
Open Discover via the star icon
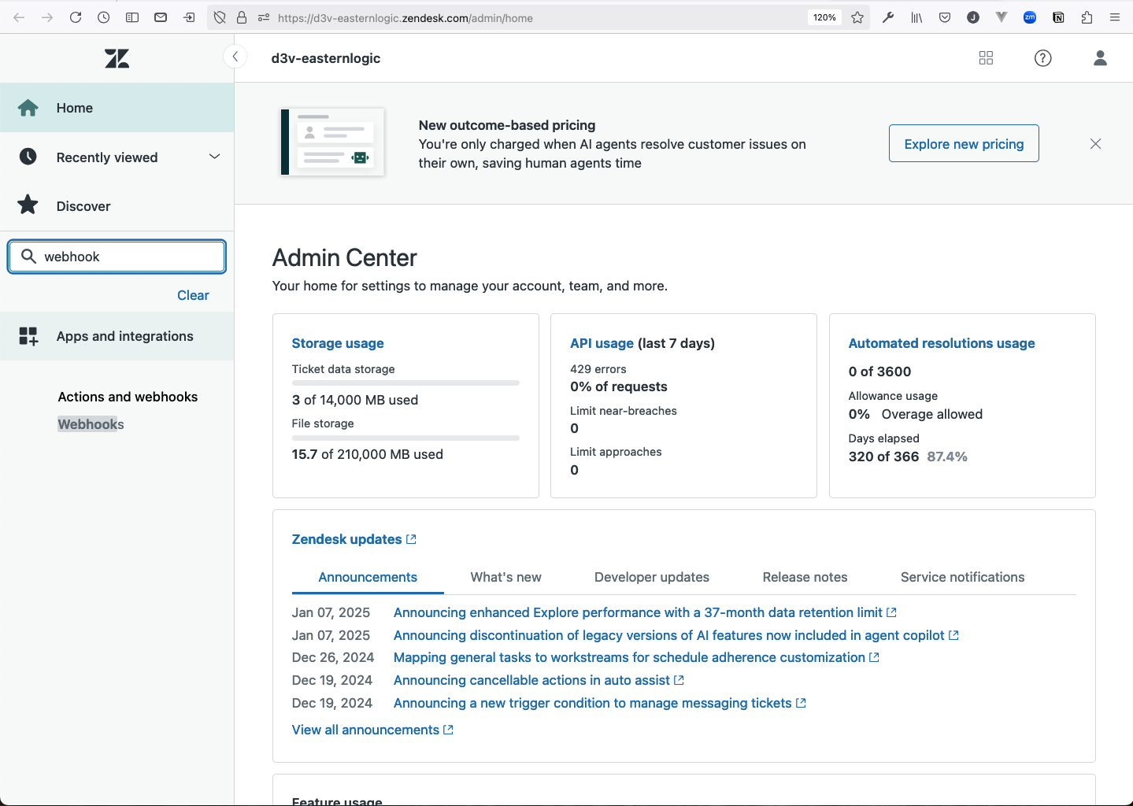point(28,205)
